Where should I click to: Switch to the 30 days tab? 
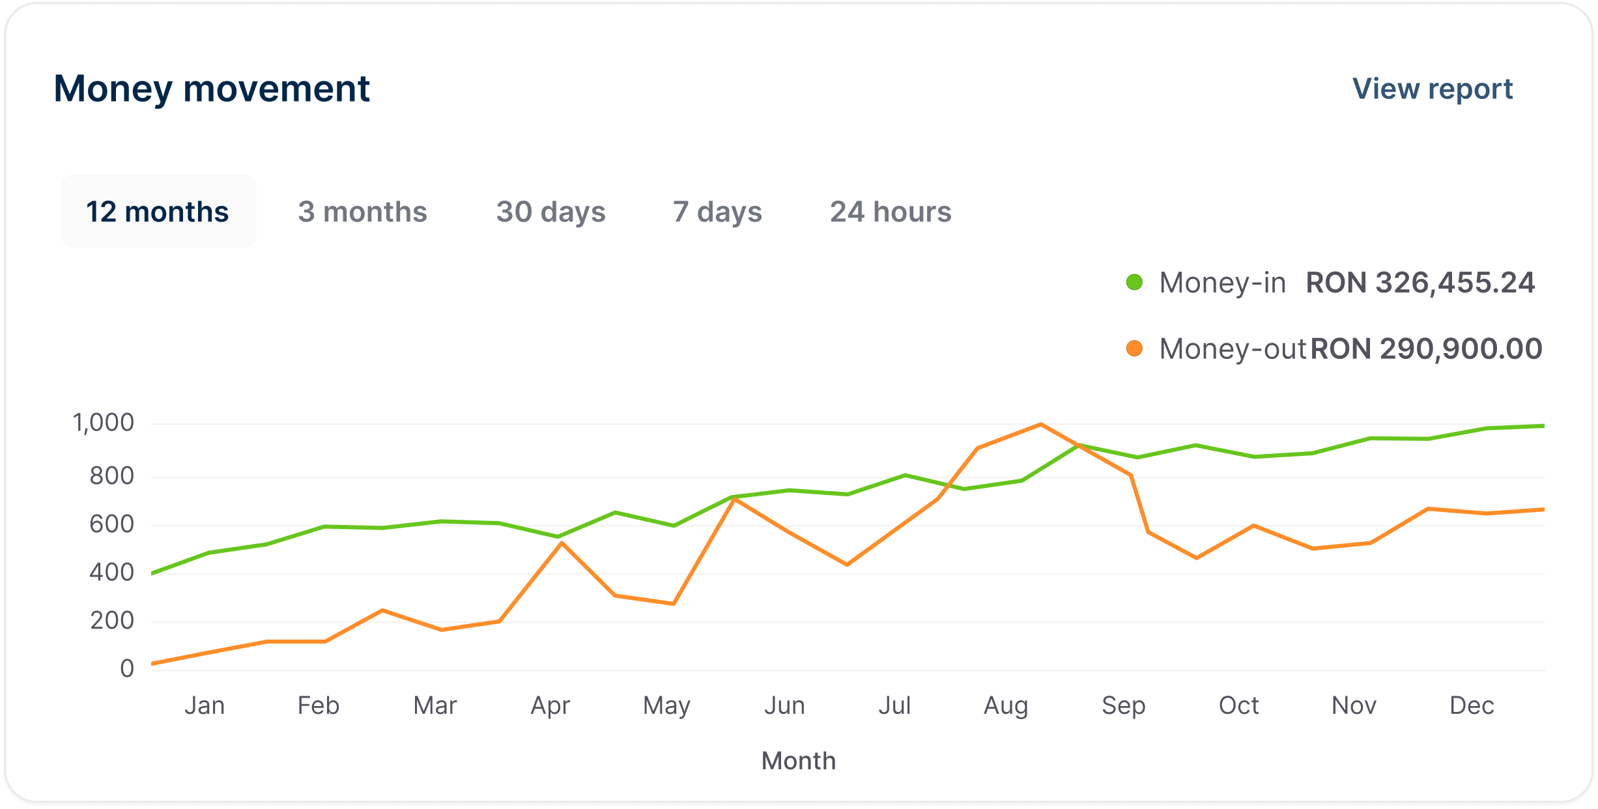point(550,212)
